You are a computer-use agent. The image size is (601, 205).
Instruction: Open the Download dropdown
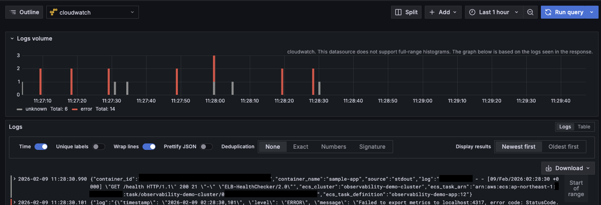point(568,168)
